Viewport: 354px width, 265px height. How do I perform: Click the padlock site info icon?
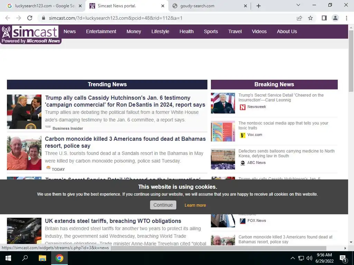tap(44, 18)
